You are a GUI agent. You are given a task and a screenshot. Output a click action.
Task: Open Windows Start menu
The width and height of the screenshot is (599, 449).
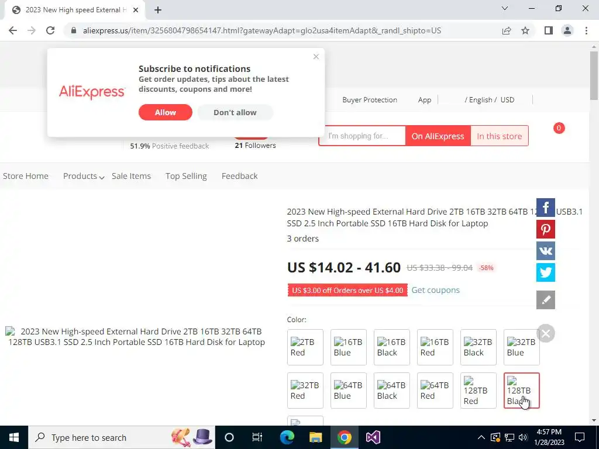14,437
